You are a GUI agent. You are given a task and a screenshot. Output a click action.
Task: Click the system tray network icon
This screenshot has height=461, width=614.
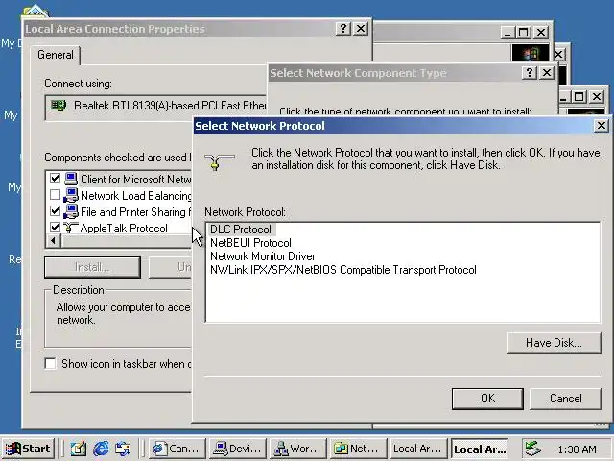click(532, 449)
